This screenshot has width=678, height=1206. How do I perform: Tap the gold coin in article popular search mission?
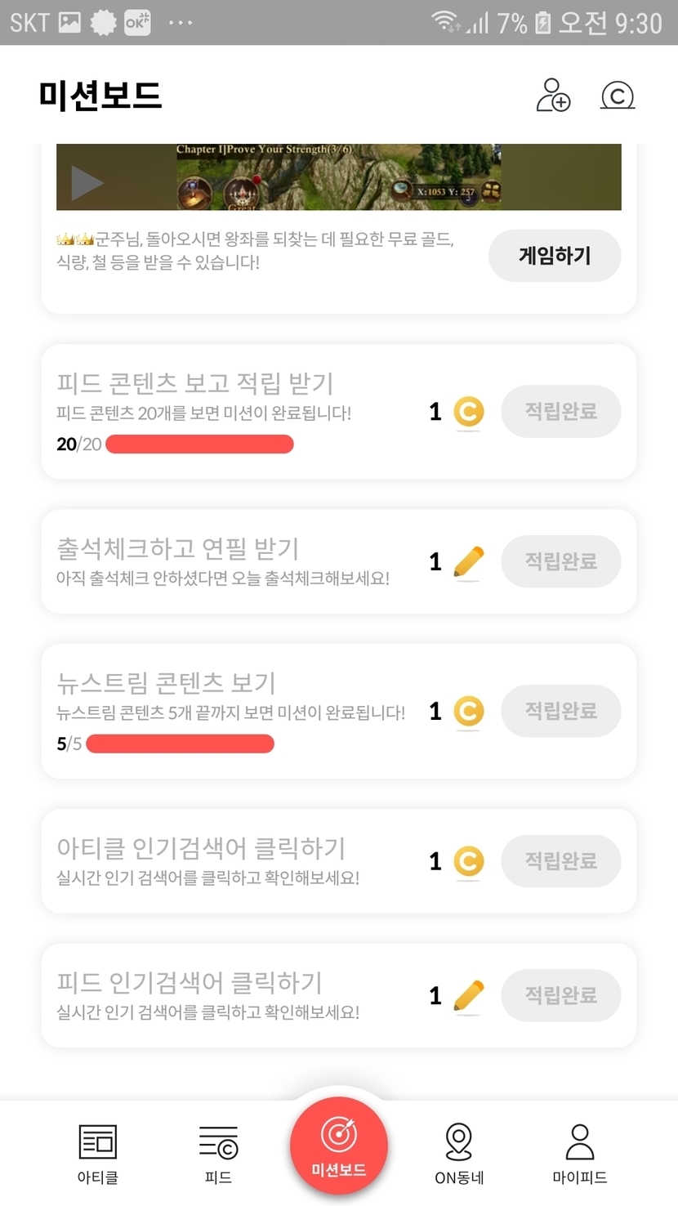[x=468, y=861]
